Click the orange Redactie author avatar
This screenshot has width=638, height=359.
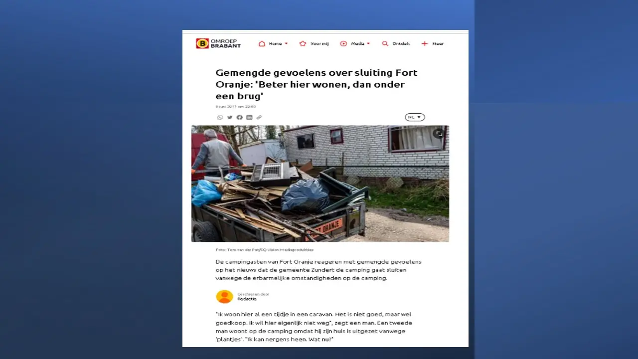224,296
